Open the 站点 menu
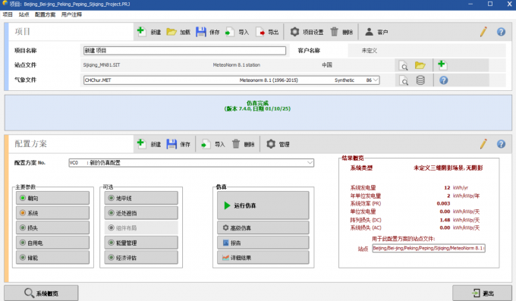Image resolution: width=516 pixels, height=301 pixels. pyautogui.click(x=24, y=14)
